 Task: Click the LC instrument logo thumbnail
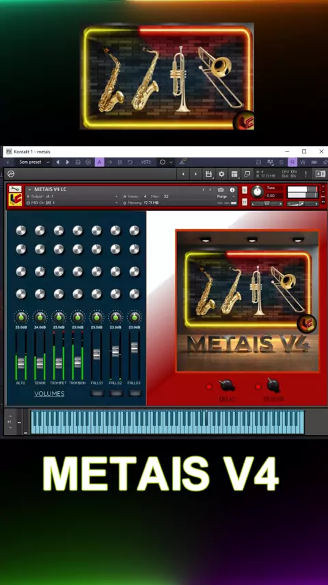(x=15, y=199)
